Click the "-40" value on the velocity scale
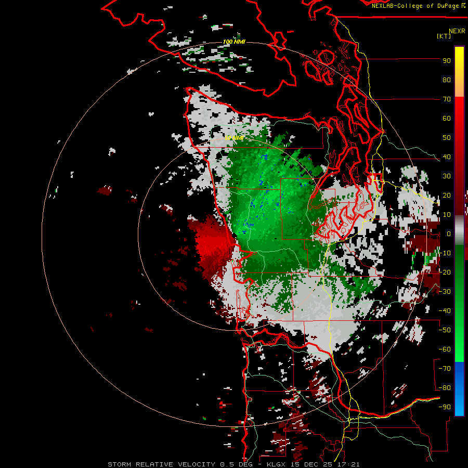The width and height of the screenshot is (468, 468). [x=445, y=311]
